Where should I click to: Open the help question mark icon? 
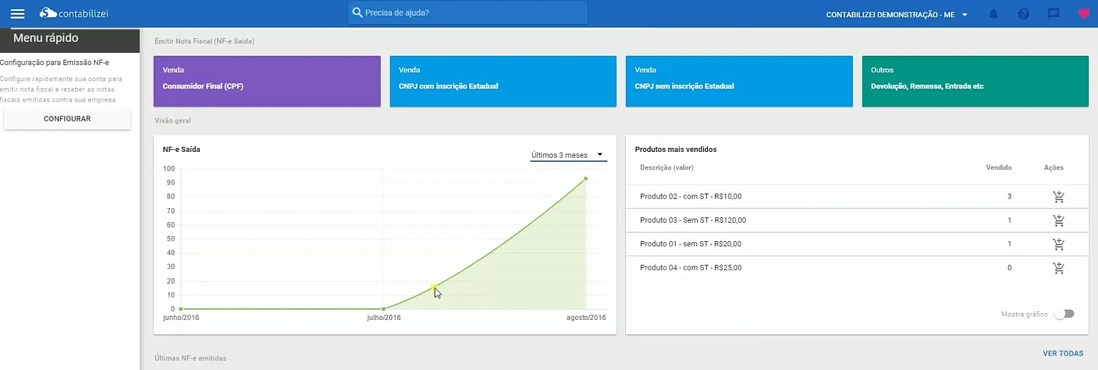[1023, 14]
